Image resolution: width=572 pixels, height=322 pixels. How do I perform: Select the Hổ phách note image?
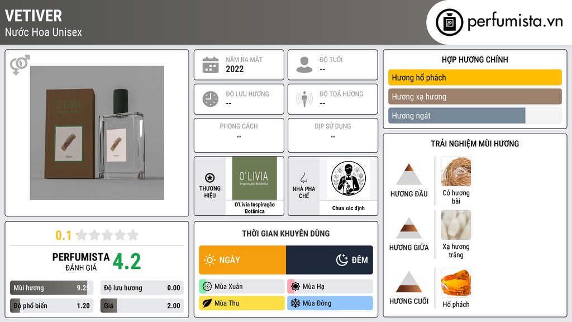pyautogui.click(x=456, y=282)
